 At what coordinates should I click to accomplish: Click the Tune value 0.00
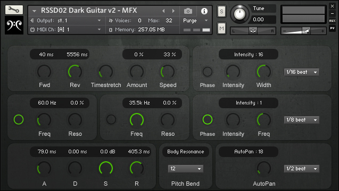[258, 20]
